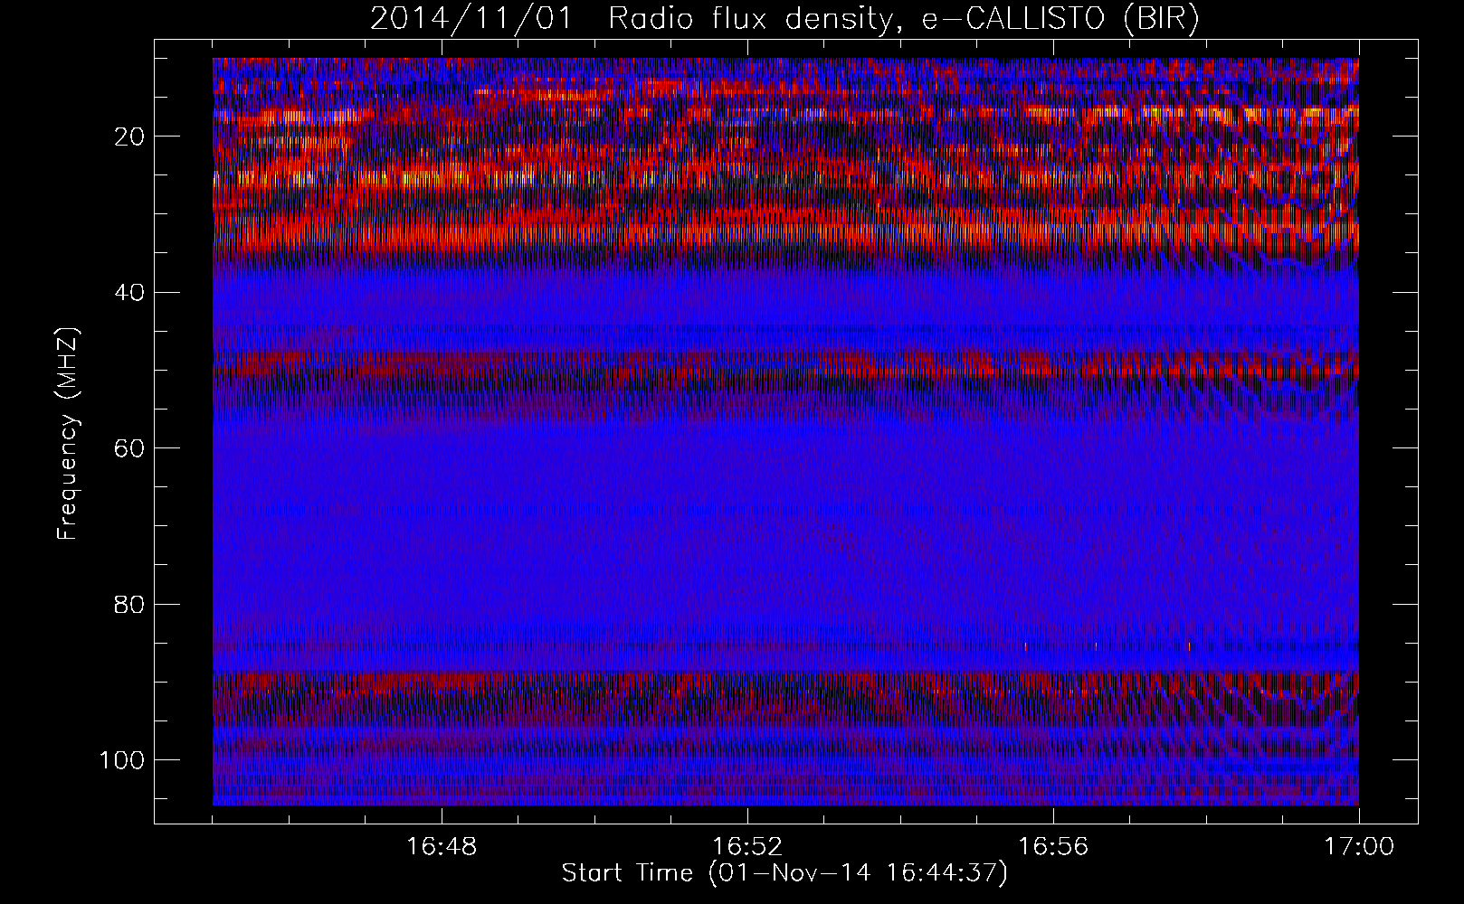
Task: Click the 40 frequency tick label
Action: (130, 293)
